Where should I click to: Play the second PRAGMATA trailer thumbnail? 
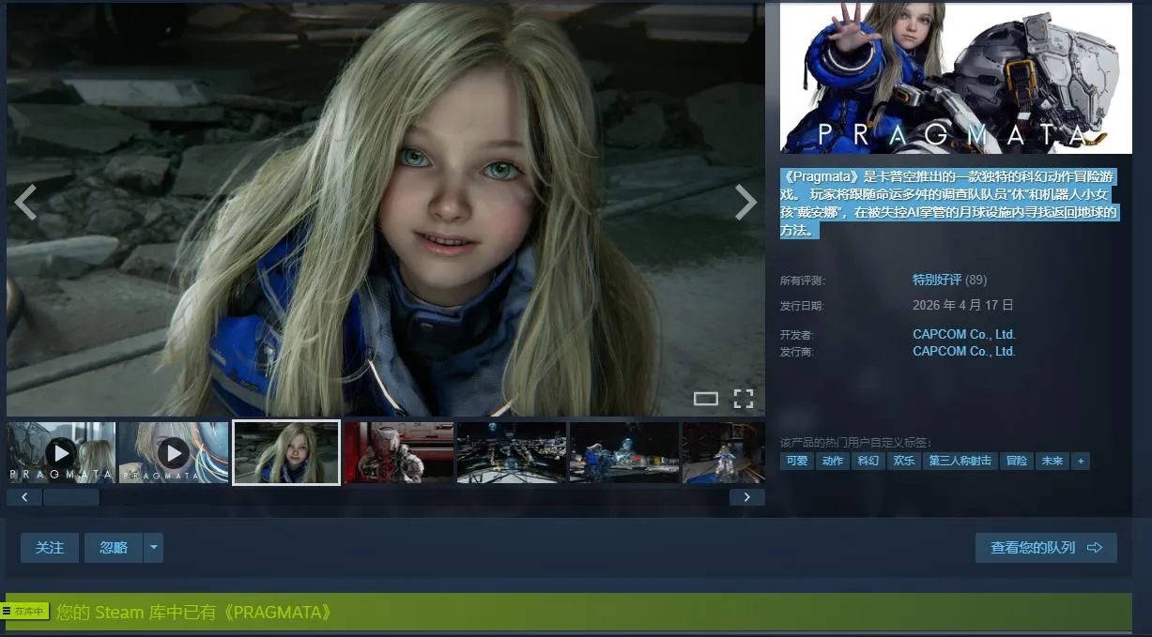click(x=173, y=453)
